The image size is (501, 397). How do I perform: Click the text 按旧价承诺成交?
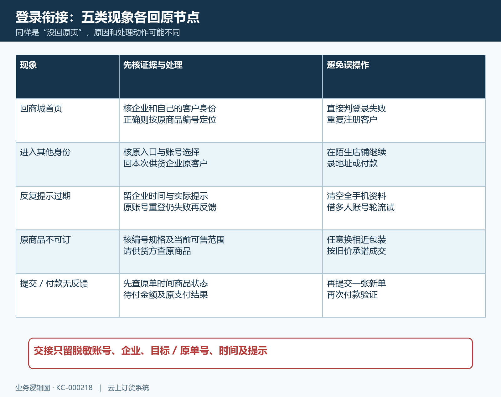356,251
